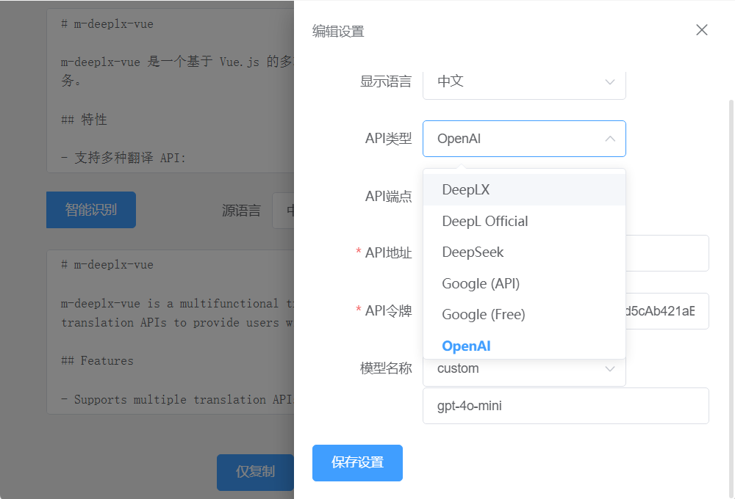Pick the highlighted OpenAI option
735x499 pixels.
(x=524, y=346)
